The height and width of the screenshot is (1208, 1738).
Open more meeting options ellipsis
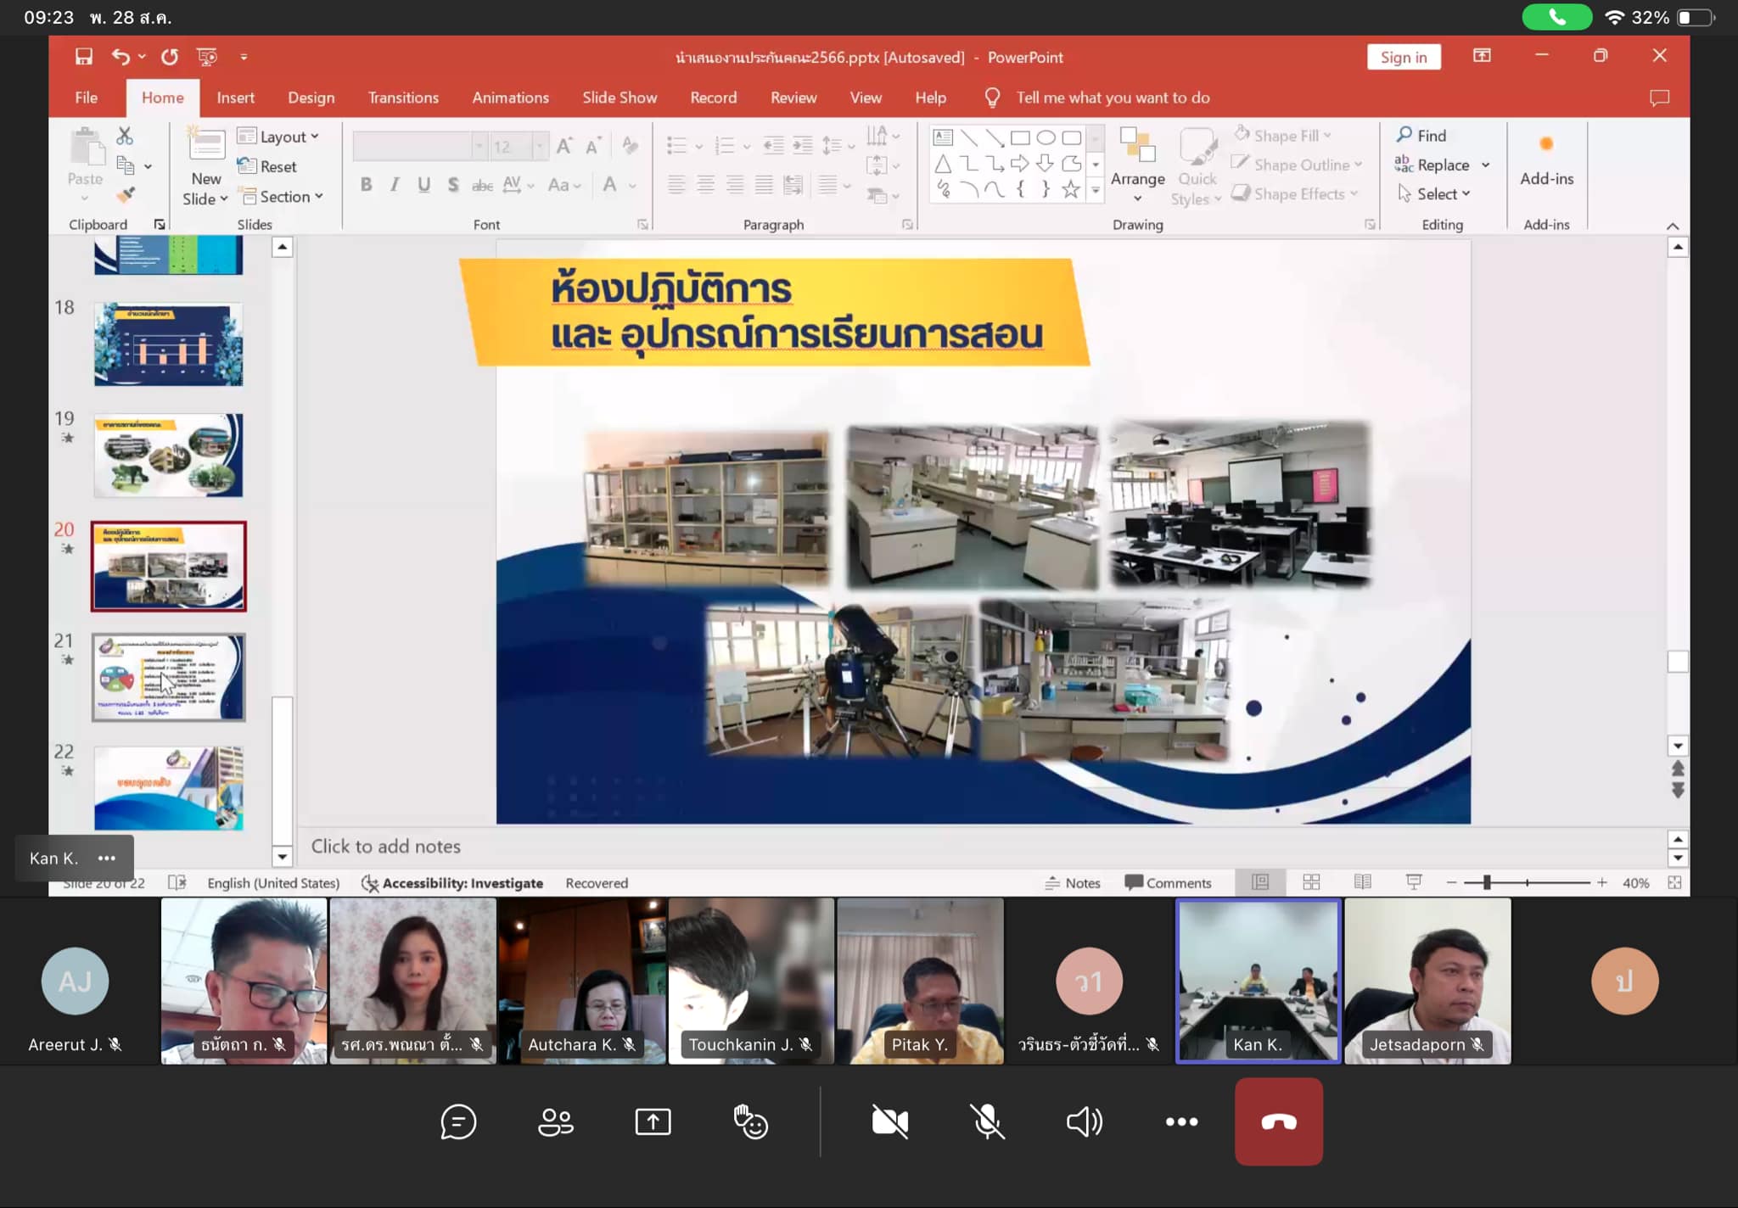[x=1181, y=1121]
